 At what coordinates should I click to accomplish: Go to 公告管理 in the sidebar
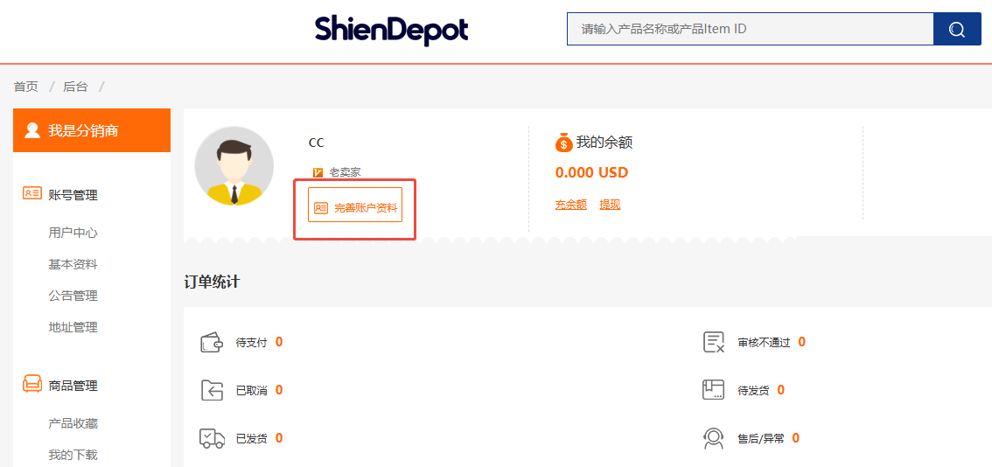click(73, 296)
